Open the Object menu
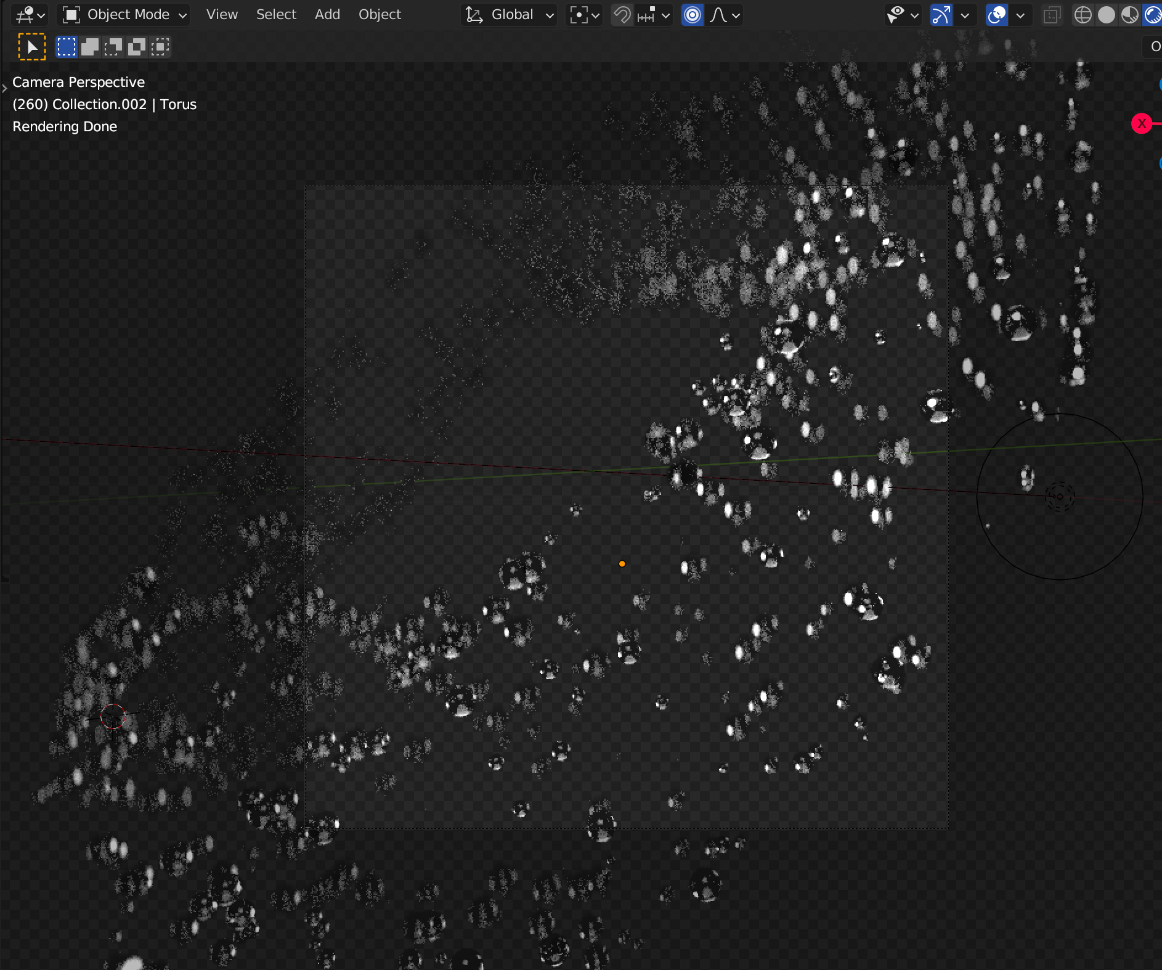 click(x=380, y=15)
